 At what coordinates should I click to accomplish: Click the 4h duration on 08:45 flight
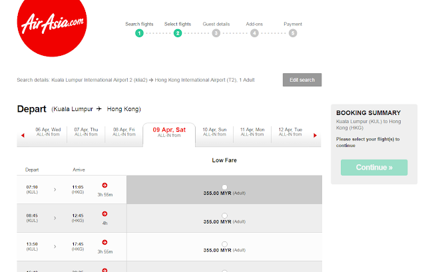(105, 223)
